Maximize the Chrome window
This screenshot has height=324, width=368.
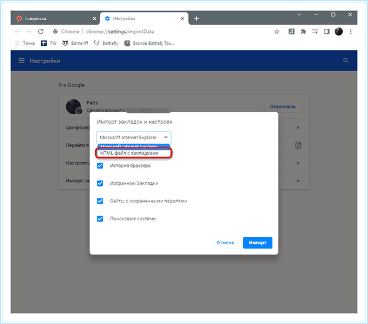pyautogui.click(x=333, y=15)
